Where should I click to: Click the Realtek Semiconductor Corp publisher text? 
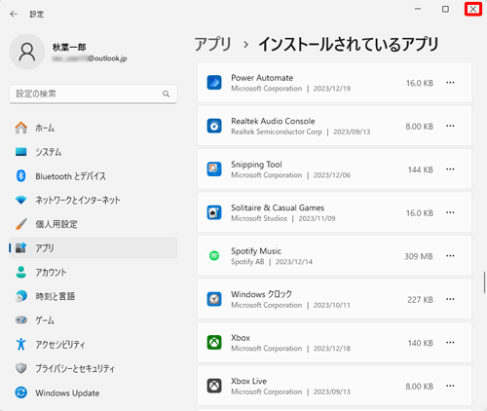(x=277, y=131)
